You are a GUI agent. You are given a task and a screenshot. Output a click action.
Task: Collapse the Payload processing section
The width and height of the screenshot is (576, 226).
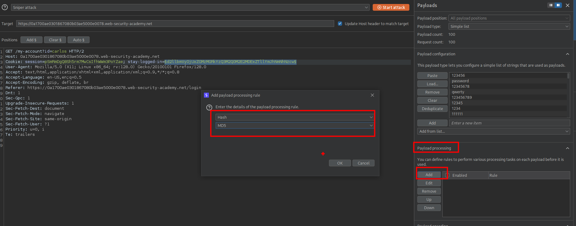coord(567,148)
